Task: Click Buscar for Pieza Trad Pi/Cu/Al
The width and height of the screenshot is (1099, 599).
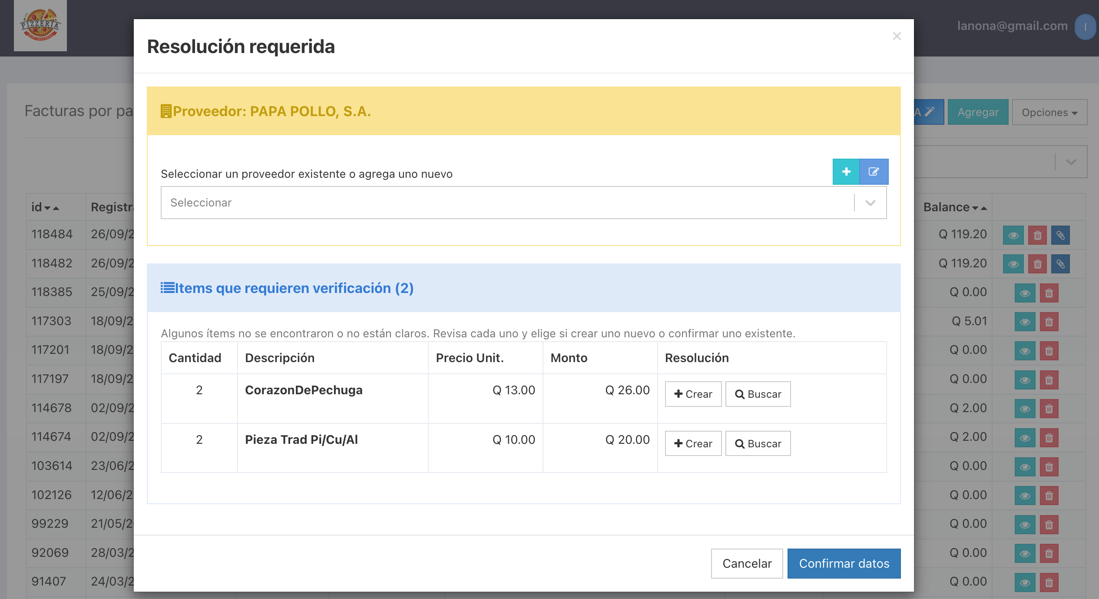Action: pyautogui.click(x=758, y=443)
